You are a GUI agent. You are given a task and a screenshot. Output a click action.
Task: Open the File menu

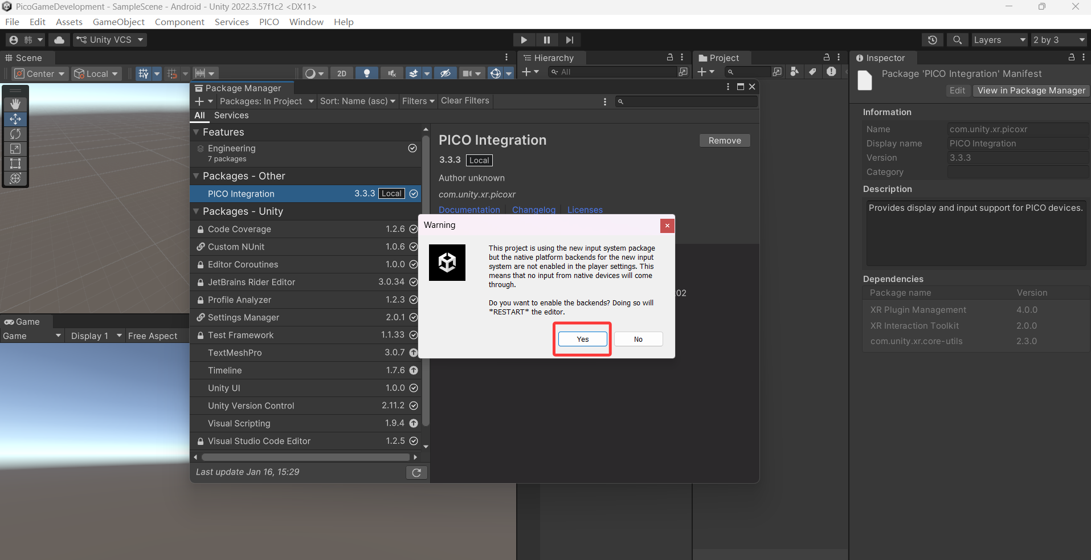[x=12, y=22]
